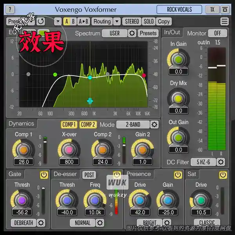The width and height of the screenshot is (235, 235).
Task: Open the Spectrum USER mode selector
Action: (115, 33)
